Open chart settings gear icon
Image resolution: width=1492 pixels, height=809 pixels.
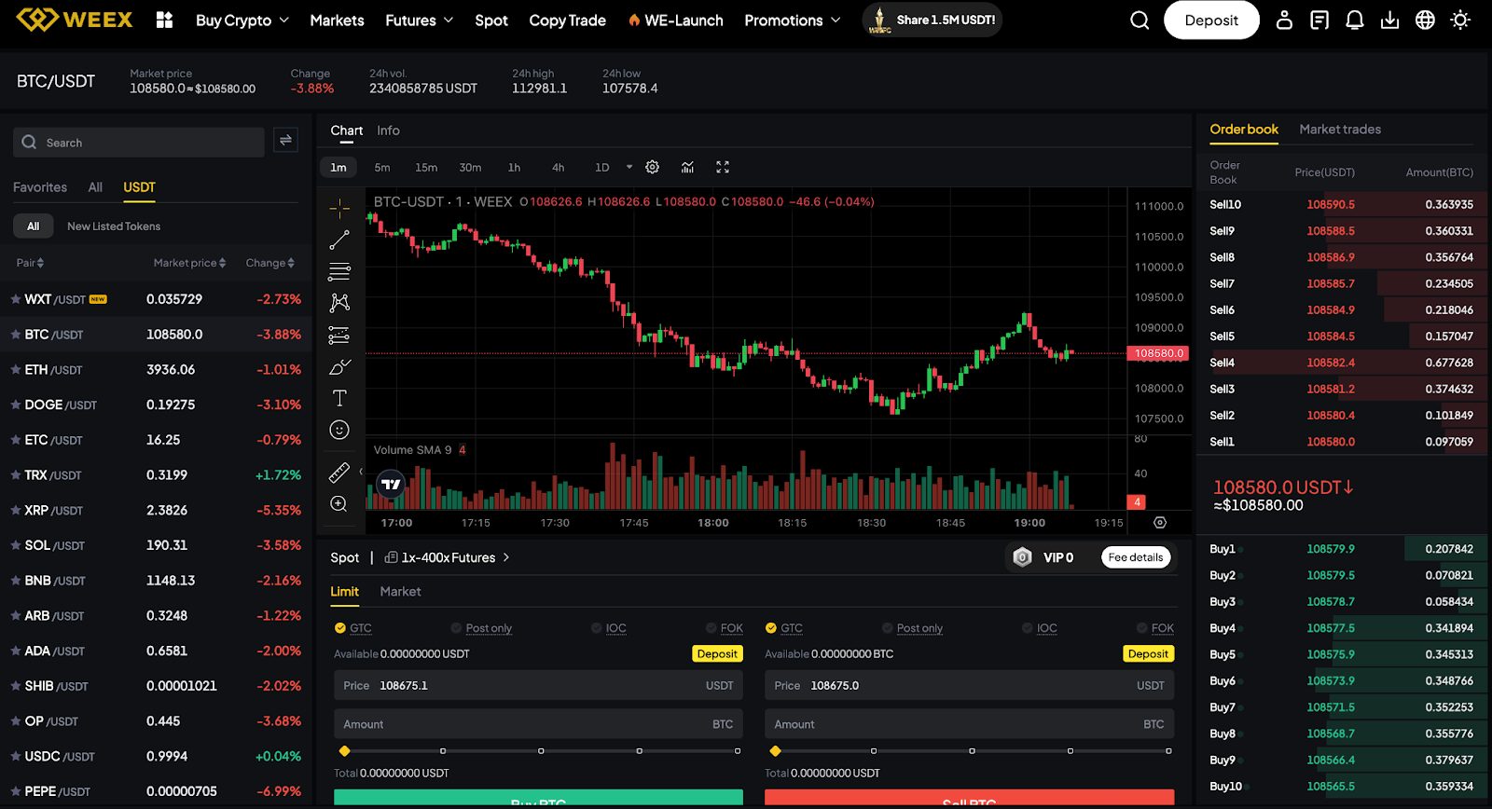(653, 167)
